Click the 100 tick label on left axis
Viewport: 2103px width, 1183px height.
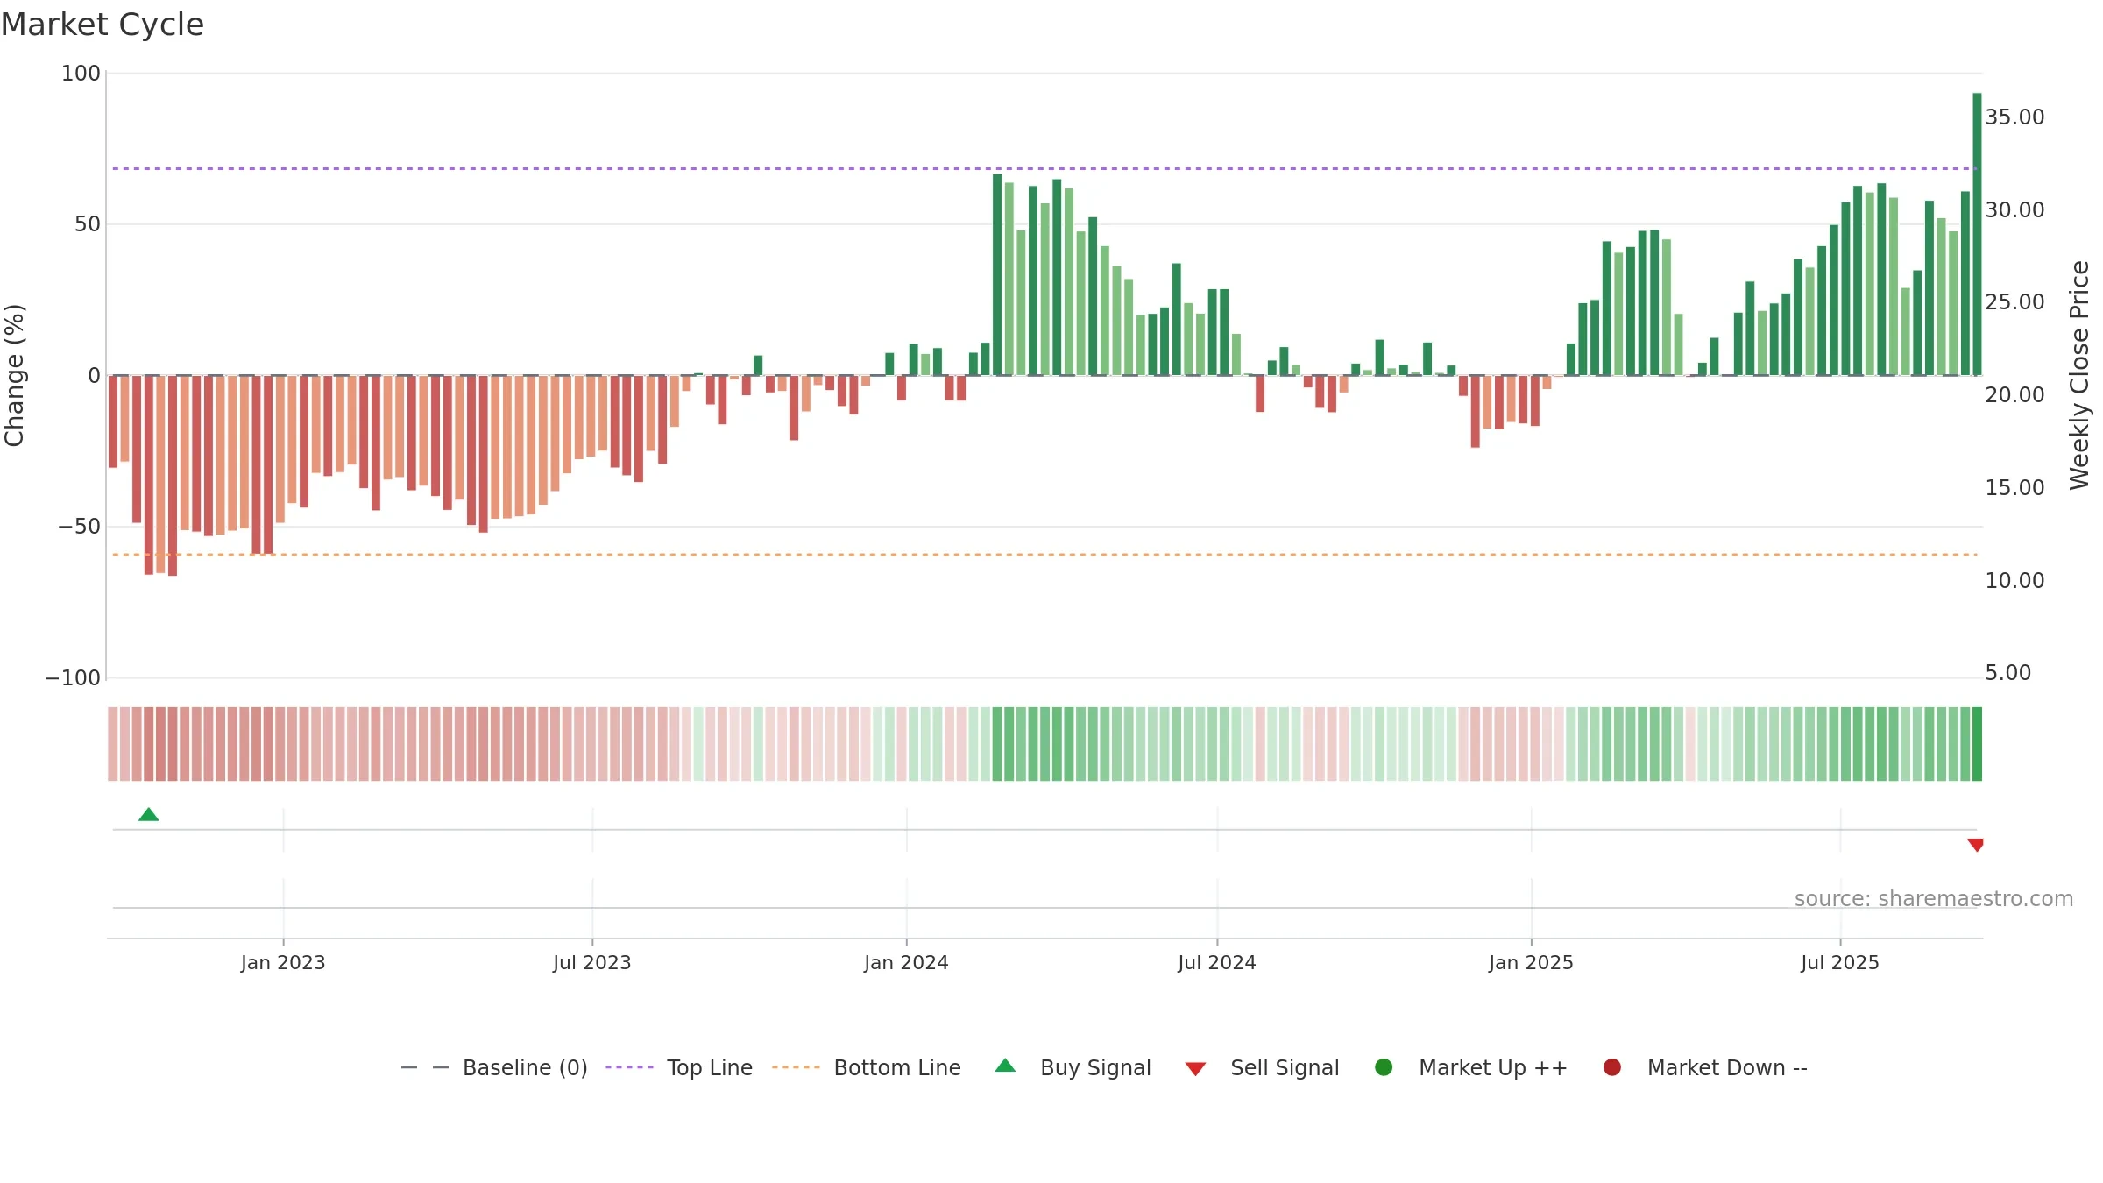pyautogui.click(x=81, y=74)
